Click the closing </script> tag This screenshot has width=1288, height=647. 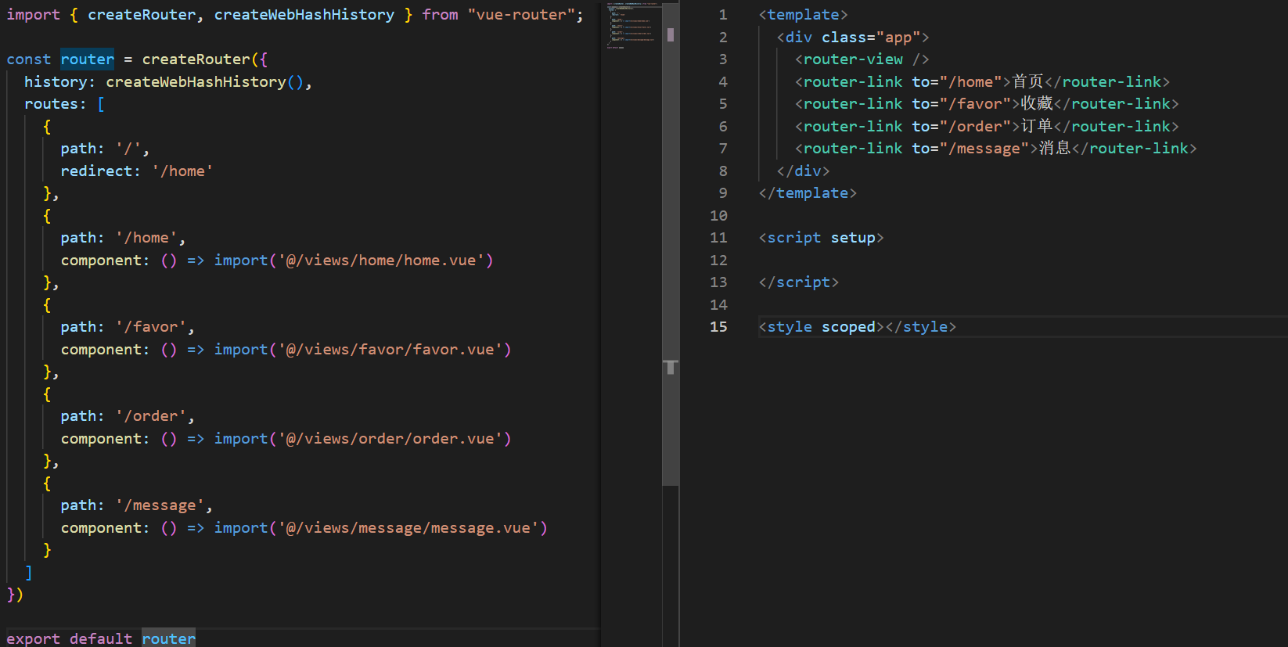(x=798, y=282)
